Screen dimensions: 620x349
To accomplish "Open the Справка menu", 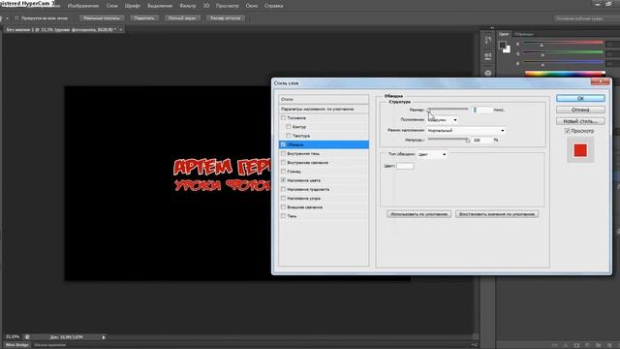I will coord(273,6).
